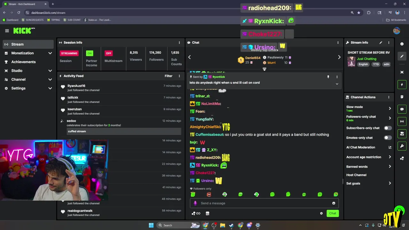Click Just Chatting category link
Image resolution: width=409 pixels, height=230 pixels.
[x=367, y=59]
